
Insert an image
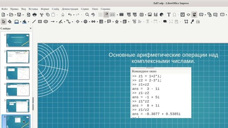click(x=150, y=15)
